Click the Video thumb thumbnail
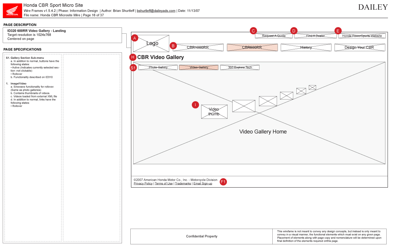The height and width of the screenshot is (245, 400). [214, 112]
